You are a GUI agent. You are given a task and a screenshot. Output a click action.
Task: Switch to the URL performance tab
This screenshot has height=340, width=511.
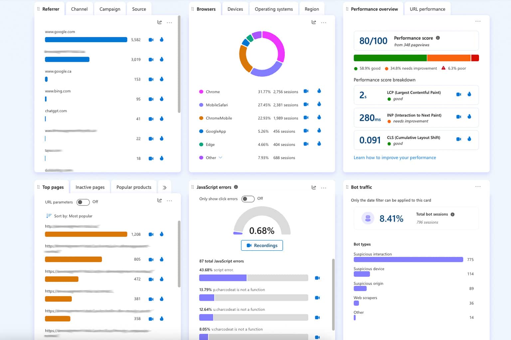click(427, 9)
